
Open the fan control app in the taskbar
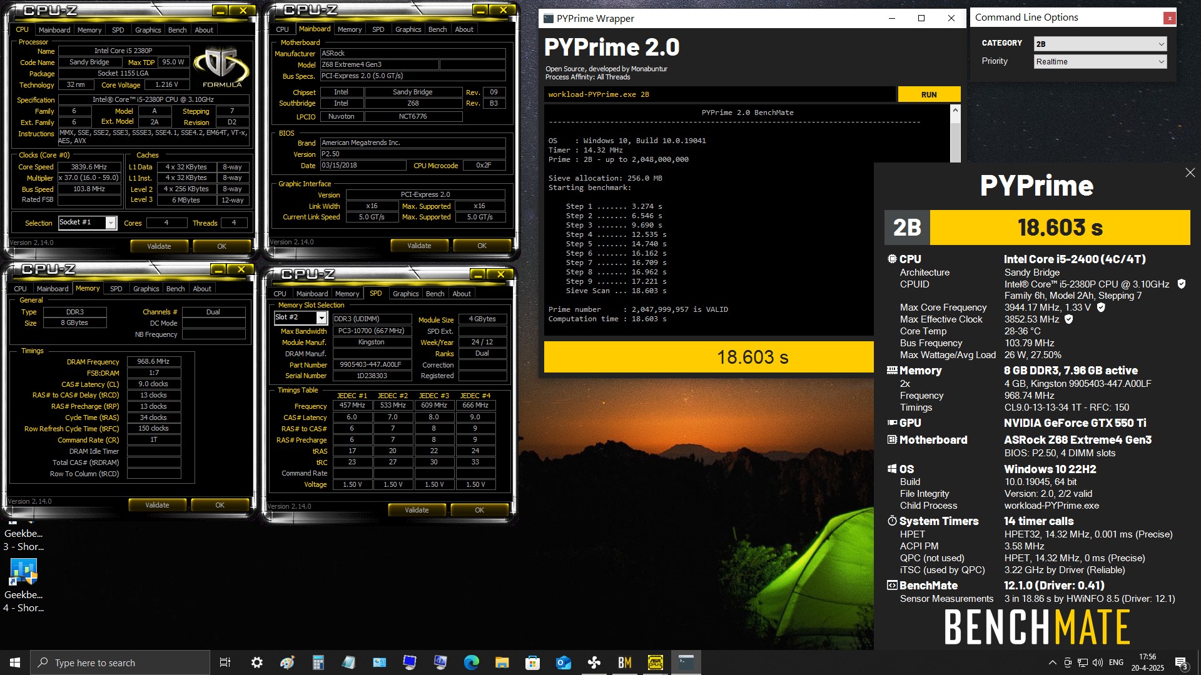click(594, 662)
